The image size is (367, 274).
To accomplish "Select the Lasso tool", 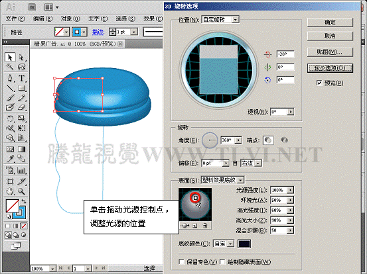I will (21, 67).
